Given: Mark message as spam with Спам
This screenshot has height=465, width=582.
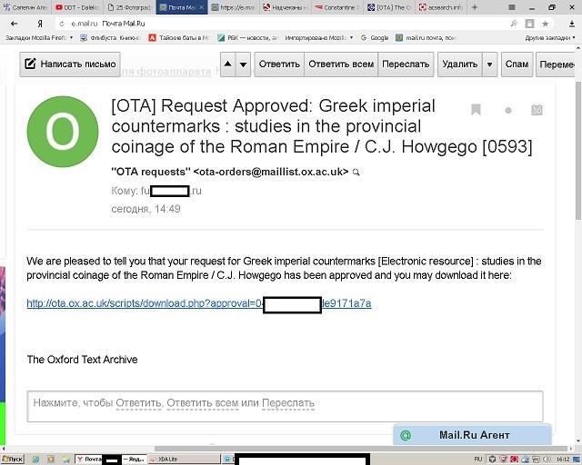Looking at the screenshot, I should pos(517,64).
